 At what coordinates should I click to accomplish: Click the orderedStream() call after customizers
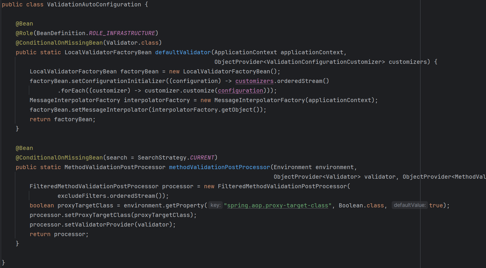303,81
